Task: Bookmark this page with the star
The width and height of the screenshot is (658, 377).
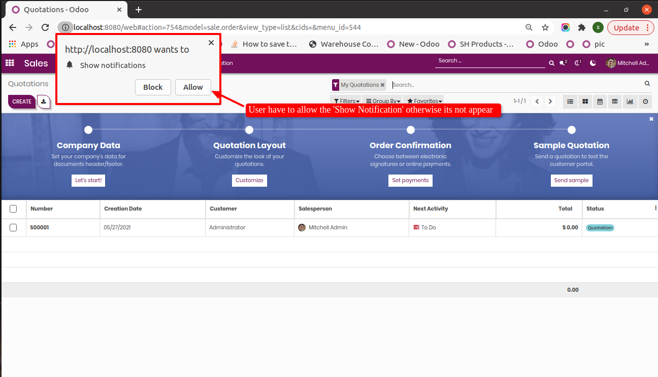Action: tap(545, 27)
